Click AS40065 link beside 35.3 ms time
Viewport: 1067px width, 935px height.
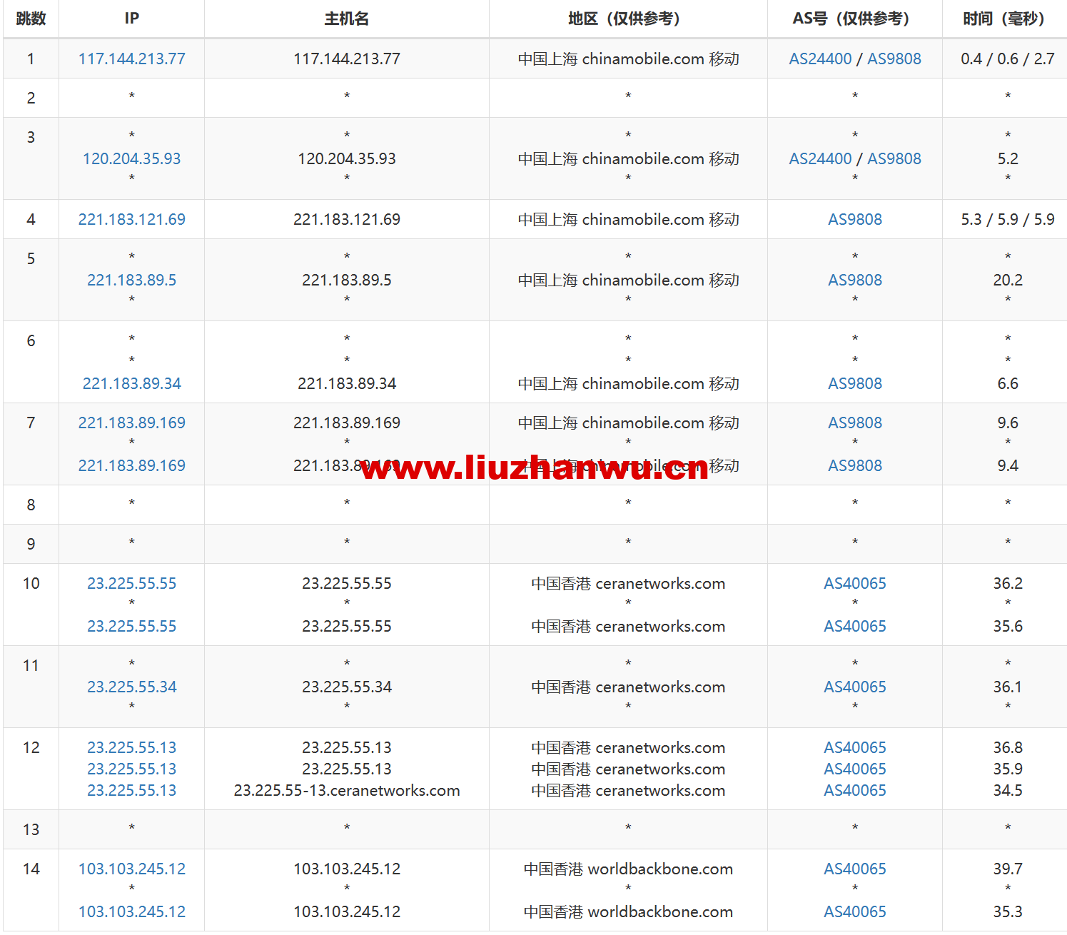[x=855, y=911]
